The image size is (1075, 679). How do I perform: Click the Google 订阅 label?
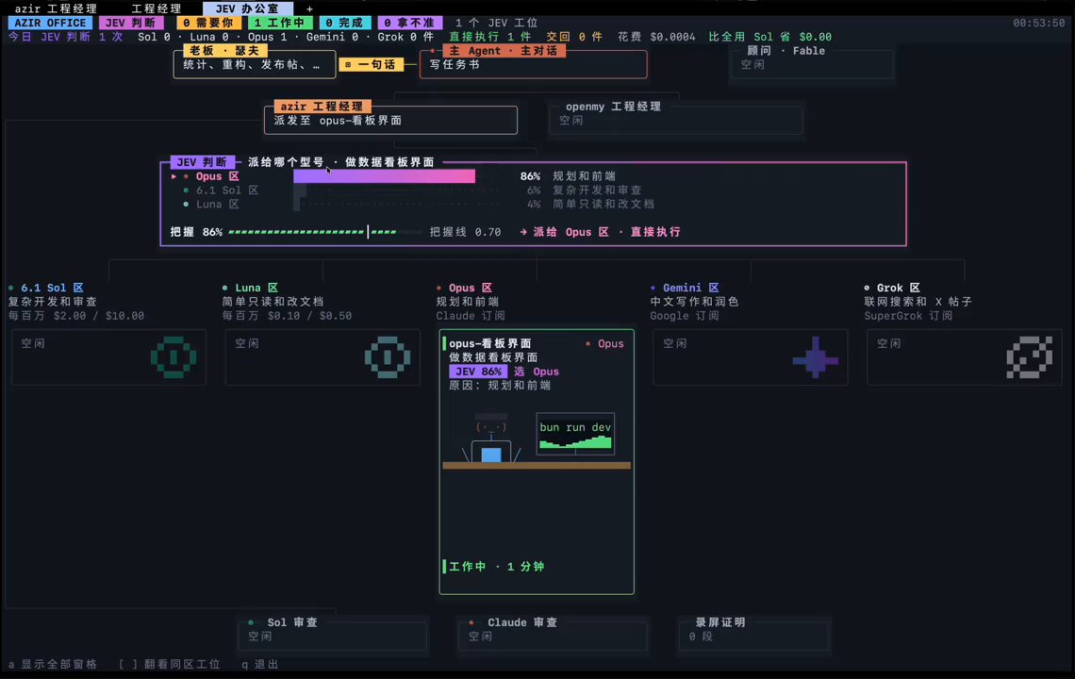[685, 316]
